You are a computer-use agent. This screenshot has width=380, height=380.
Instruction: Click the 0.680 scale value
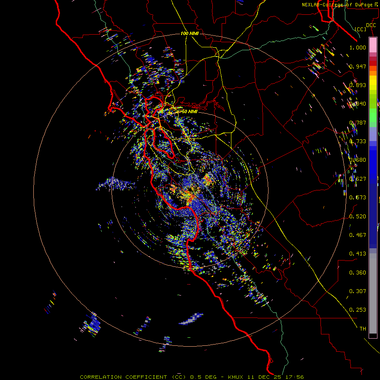[358, 160]
